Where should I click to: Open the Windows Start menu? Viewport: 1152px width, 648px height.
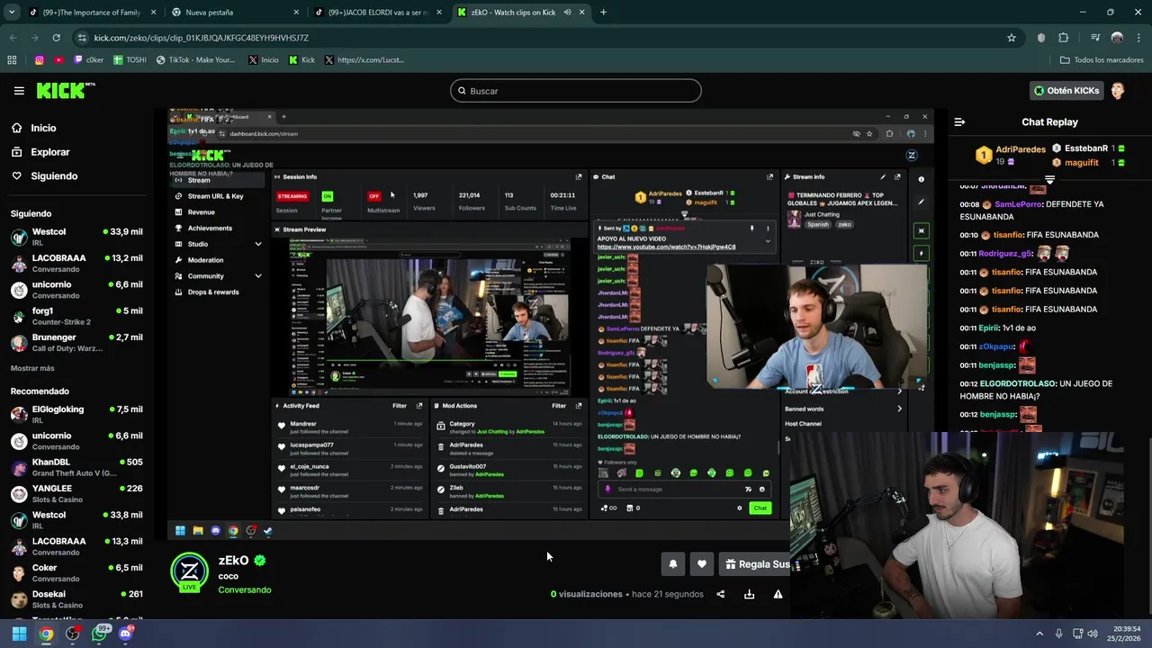[x=19, y=634]
